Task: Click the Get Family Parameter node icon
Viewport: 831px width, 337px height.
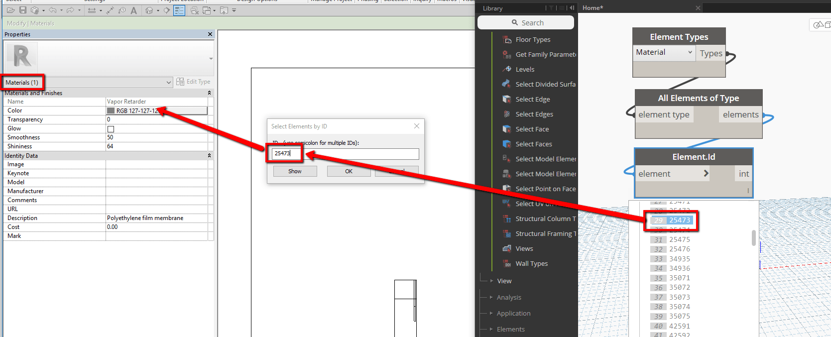Action: pos(507,54)
